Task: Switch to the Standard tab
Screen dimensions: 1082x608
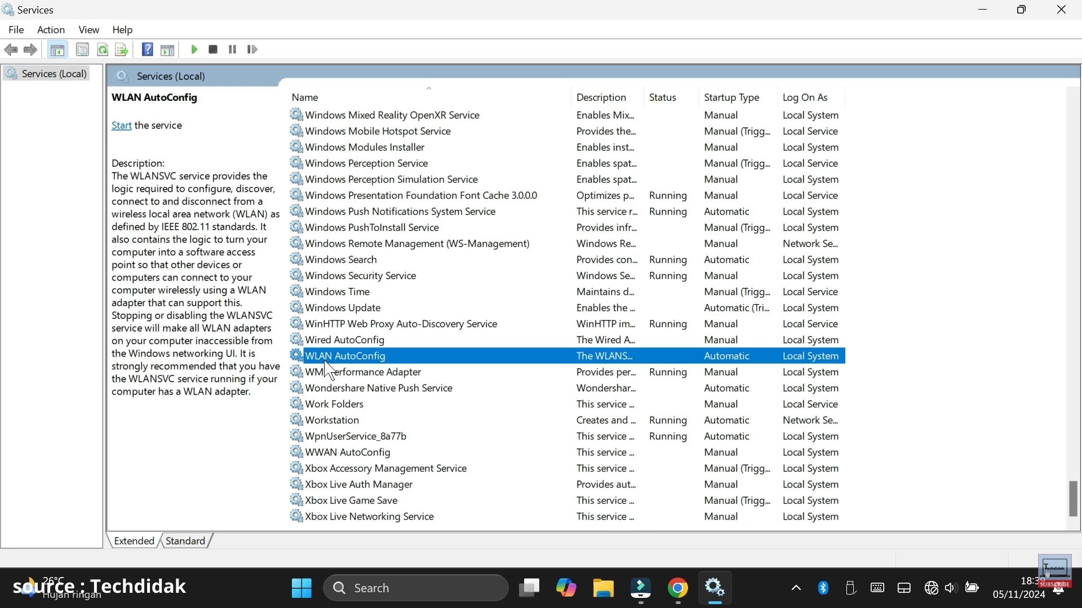Action: pos(185,540)
